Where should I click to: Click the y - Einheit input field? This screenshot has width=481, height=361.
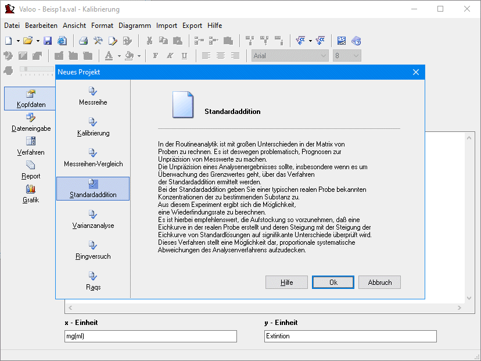(350, 336)
